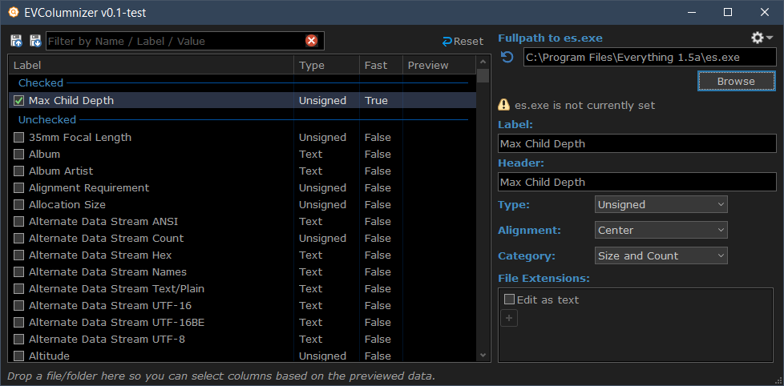This screenshot has height=386, width=784.
Task: Enable the Edit as text checkbox
Action: pyautogui.click(x=509, y=300)
